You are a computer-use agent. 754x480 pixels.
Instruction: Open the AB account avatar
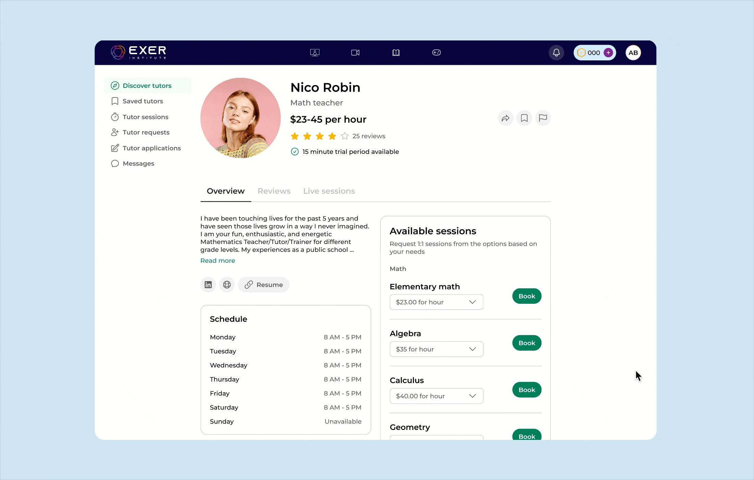[x=633, y=52]
